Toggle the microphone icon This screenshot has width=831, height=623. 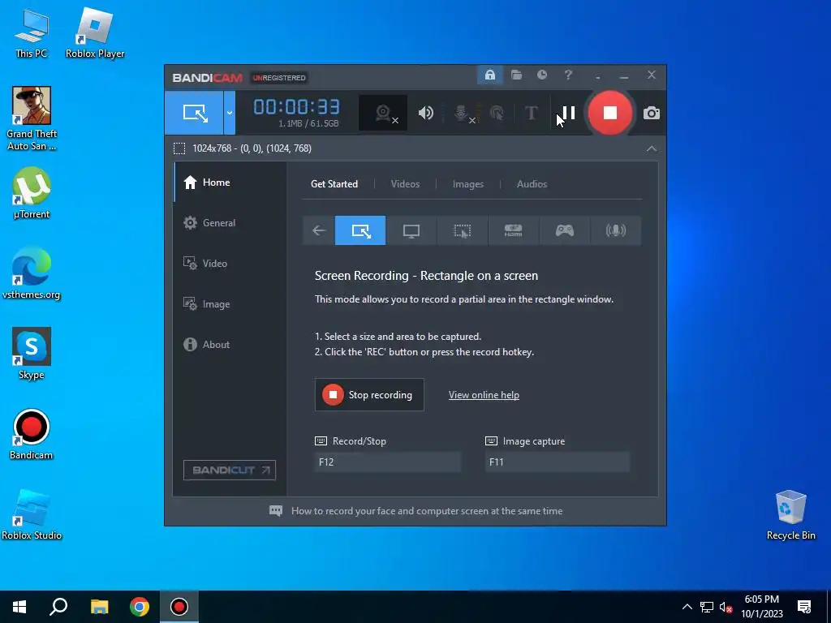[x=462, y=113]
